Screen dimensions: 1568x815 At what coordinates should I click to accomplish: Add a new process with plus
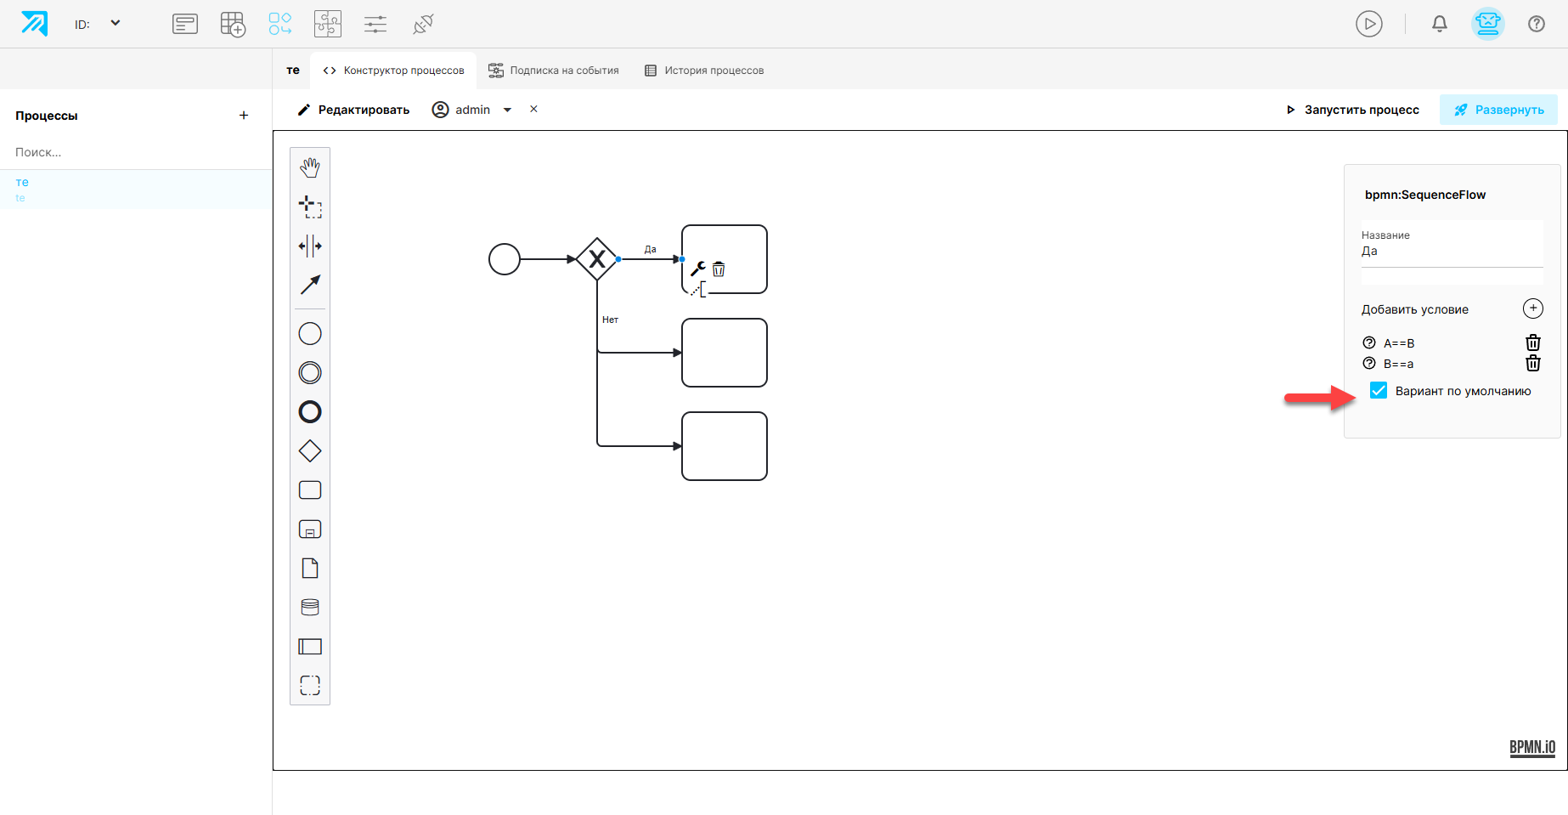(x=244, y=116)
